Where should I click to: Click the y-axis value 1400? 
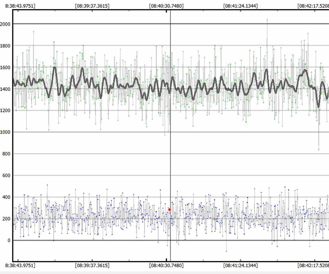(x=5, y=89)
